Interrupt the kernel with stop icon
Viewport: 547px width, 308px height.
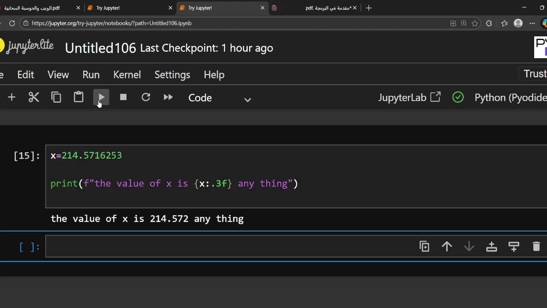pos(124,98)
